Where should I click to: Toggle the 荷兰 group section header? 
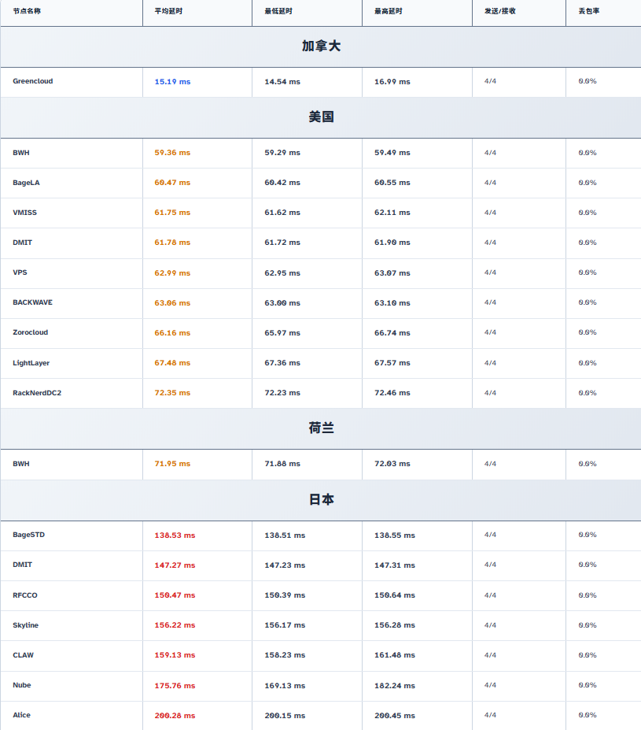321,428
